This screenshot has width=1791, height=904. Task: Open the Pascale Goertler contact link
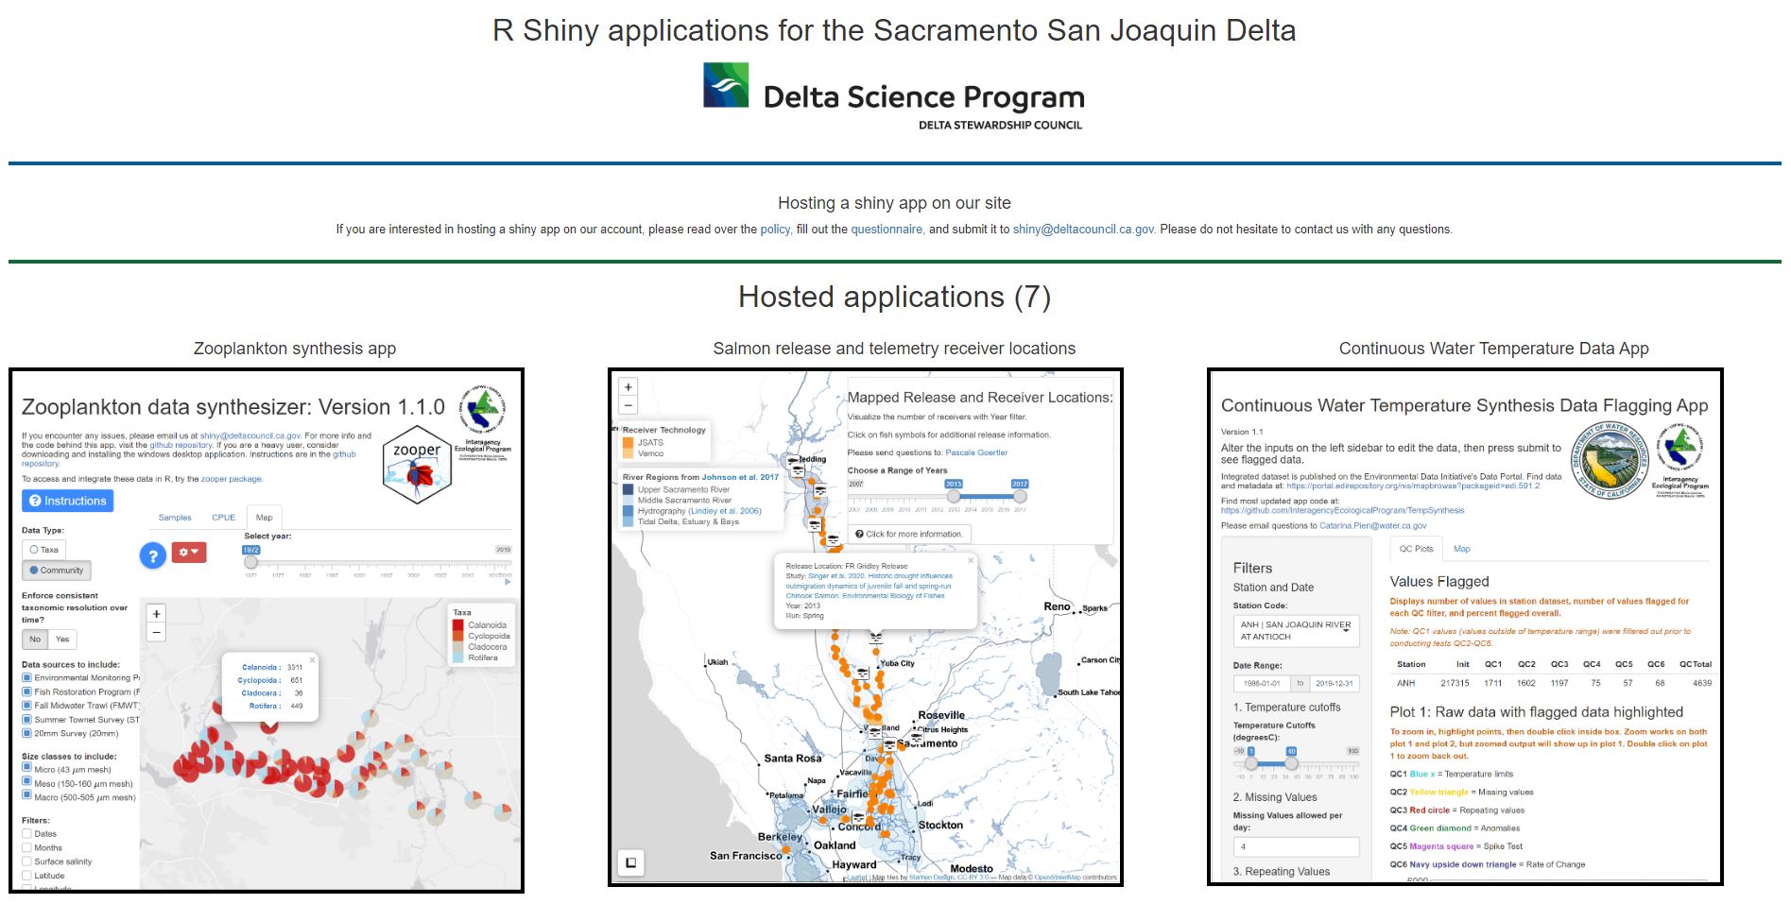coord(976,452)
